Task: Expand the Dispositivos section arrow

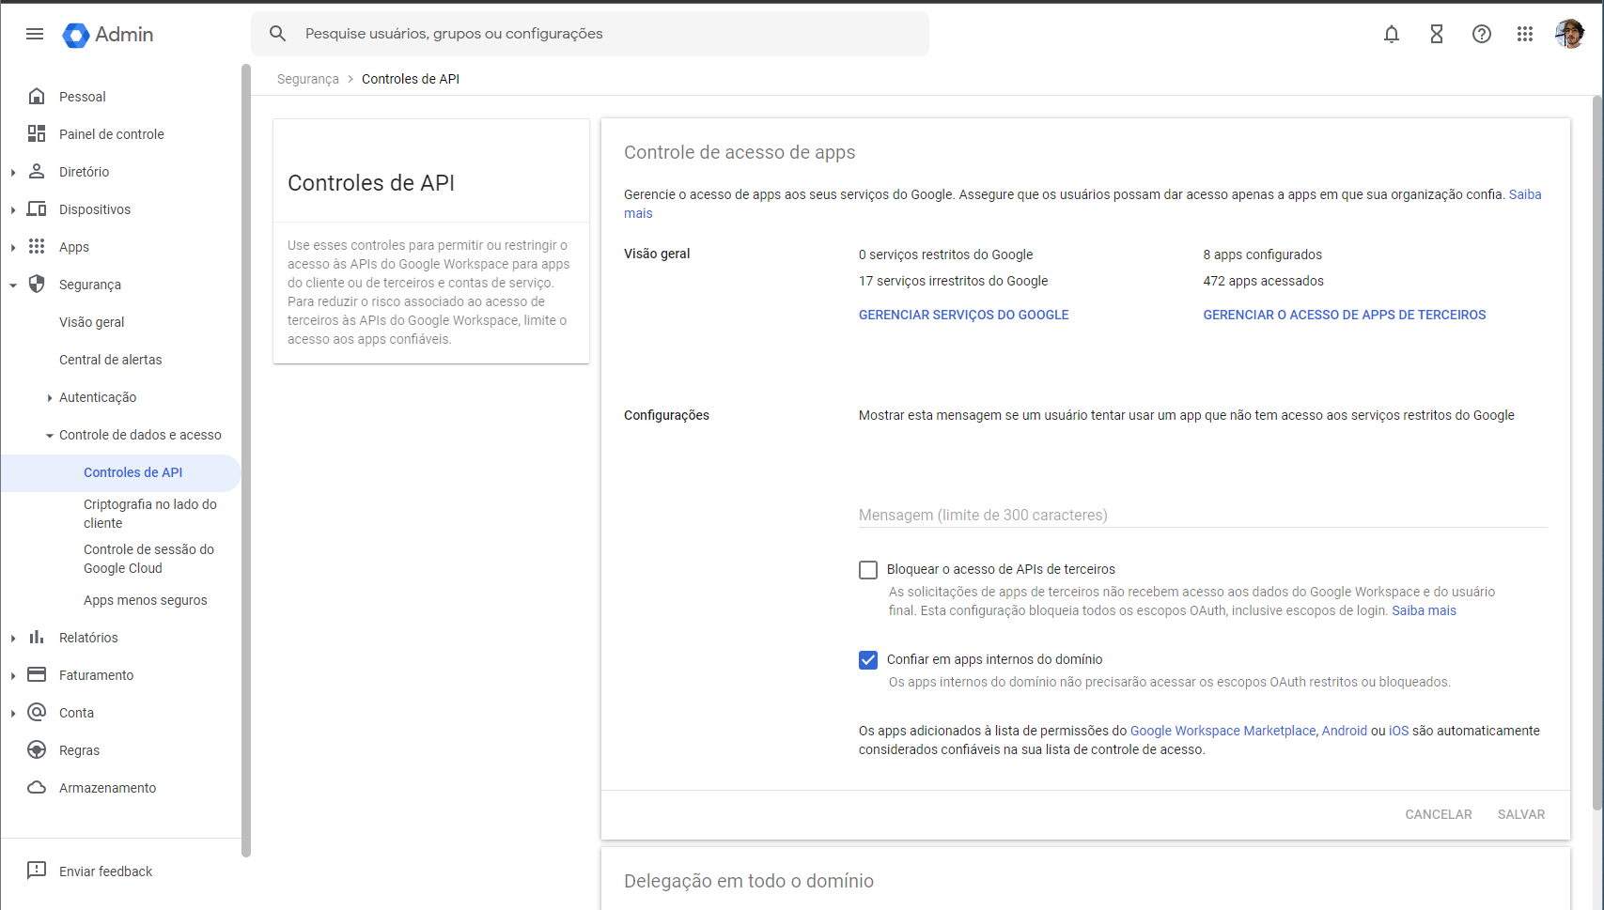Action: [13, 209]
